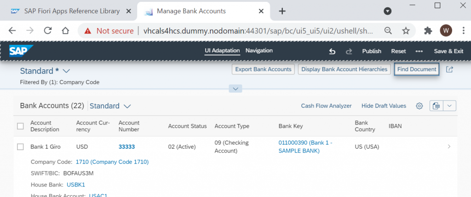Export the table to spreadsheet icon
Screen dimensions: 471x197
click(x=437, y=106)
